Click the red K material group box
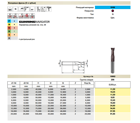This screenshot has height=123, width=140. [x=9, y=28]
